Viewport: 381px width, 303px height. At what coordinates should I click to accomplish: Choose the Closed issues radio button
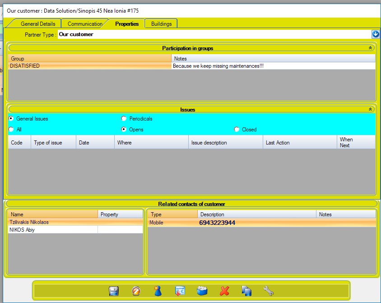click(x=237, y=130)
